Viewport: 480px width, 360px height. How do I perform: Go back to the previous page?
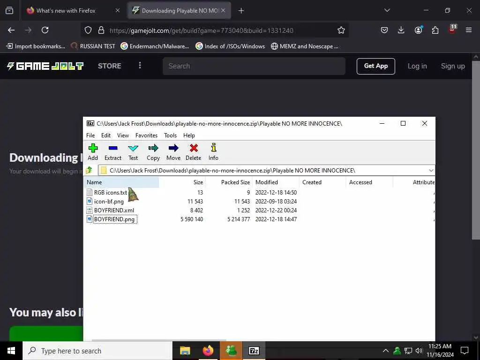[11, 30]
